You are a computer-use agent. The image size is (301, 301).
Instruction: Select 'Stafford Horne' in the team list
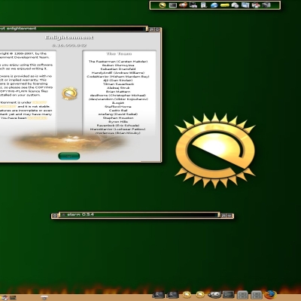click(x=118, y=107)
